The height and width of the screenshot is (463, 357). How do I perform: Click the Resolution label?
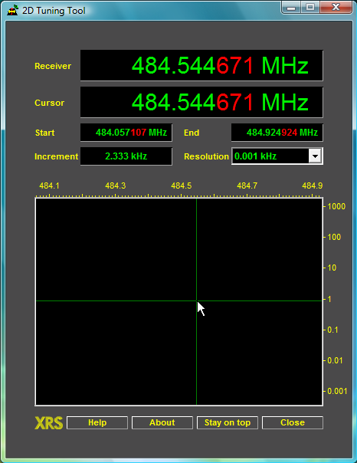206,156
